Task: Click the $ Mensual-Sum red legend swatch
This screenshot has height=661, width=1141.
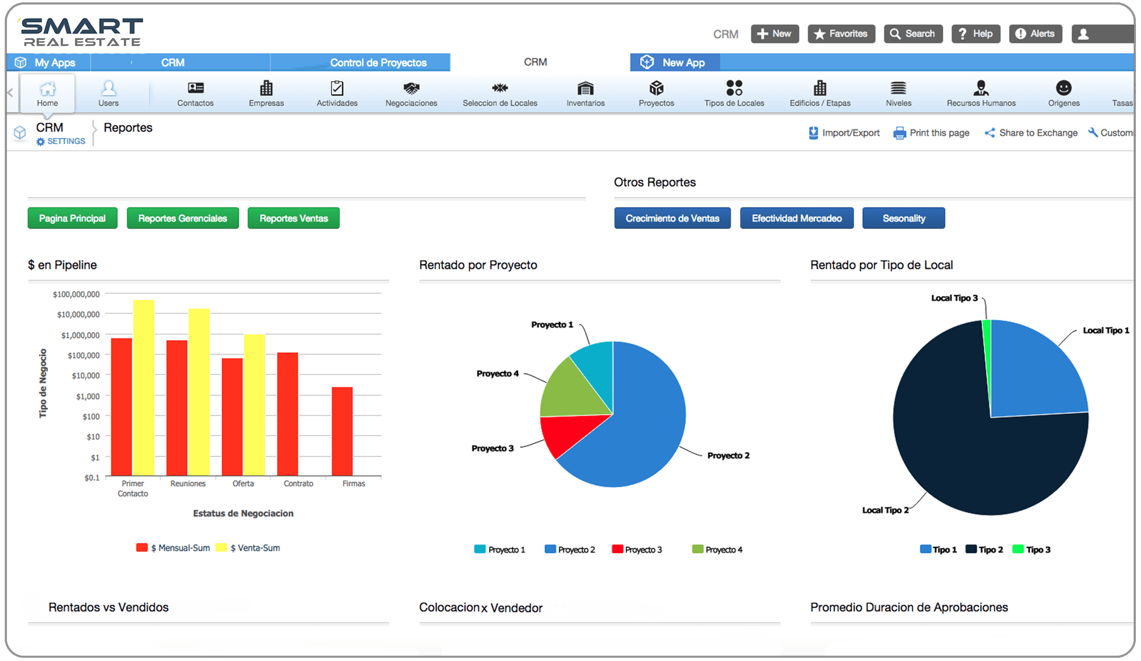Action: [x=142, y=547]
